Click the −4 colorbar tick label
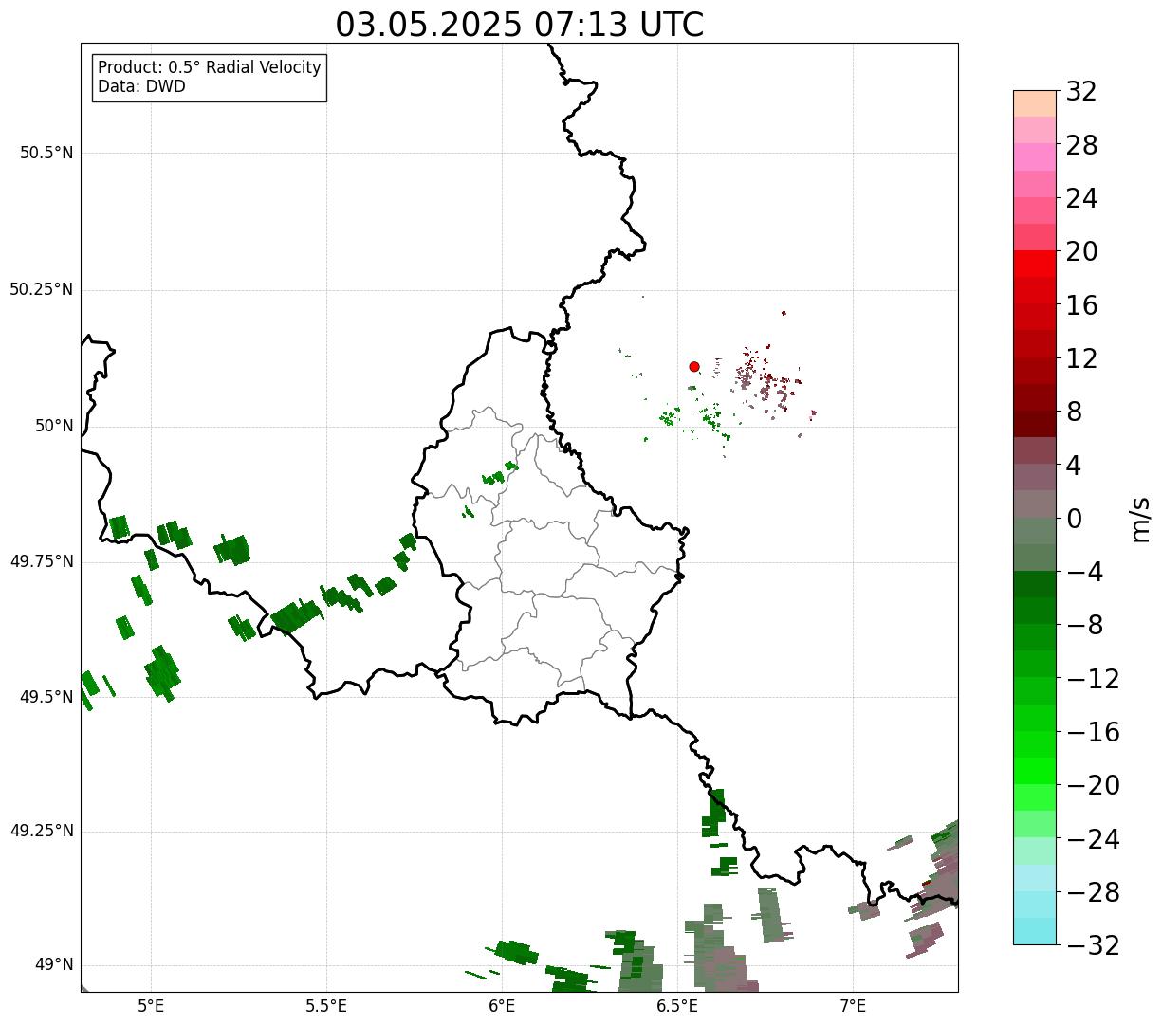 (1083, 572)
